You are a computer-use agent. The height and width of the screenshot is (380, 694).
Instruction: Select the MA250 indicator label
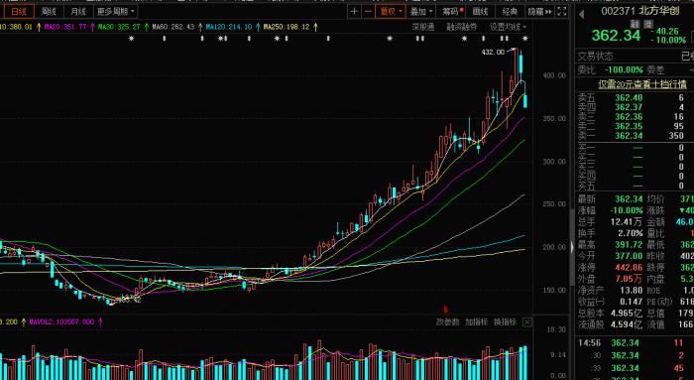(287, 27)
